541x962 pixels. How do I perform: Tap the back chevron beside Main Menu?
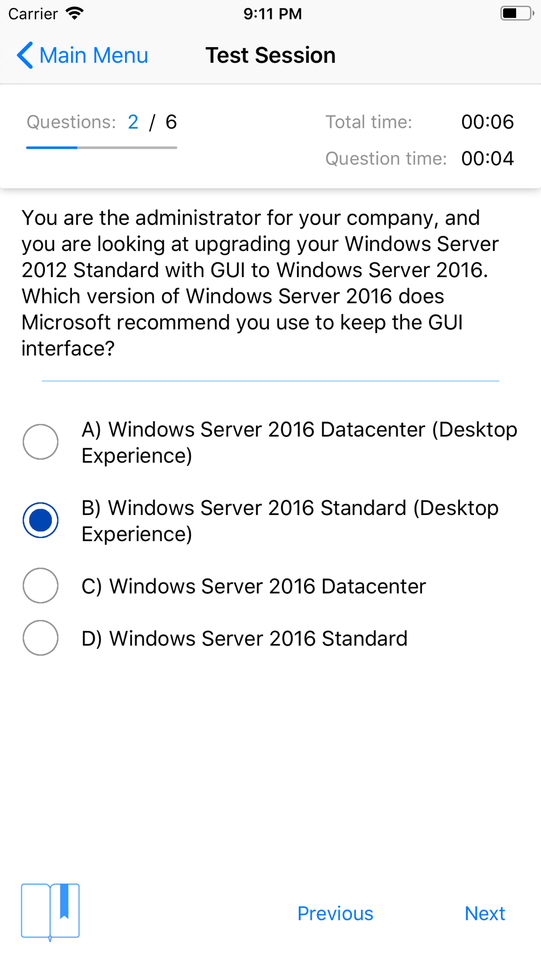tap(25, 55)
